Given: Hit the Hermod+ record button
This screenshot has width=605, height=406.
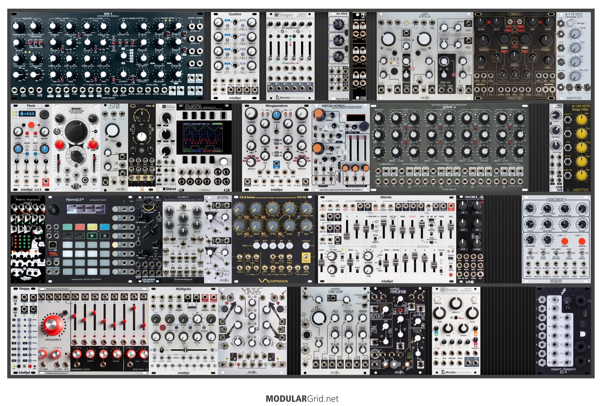Looking at the screenshot, I should (x=105, y=236).
